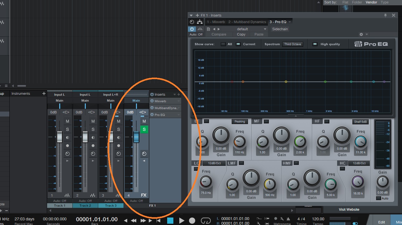The height and width of the screenshot is (225, 402).
Task: Sort browser by Vendor
Action: 371,2
